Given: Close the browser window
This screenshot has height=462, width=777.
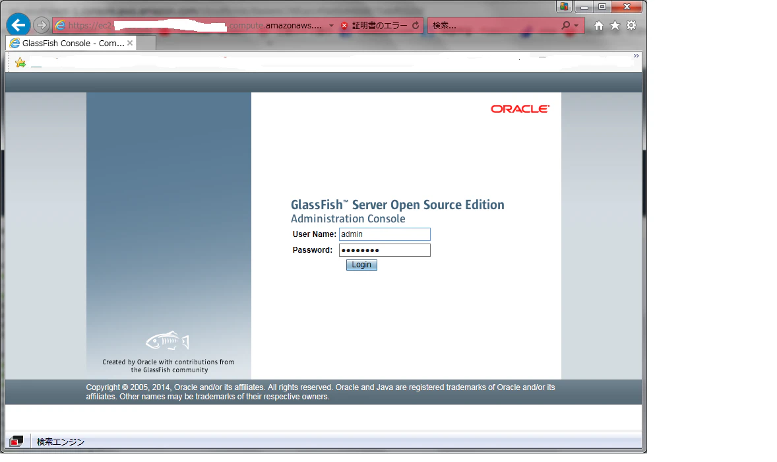Looking at the screenshot, I should coord(627,7).
